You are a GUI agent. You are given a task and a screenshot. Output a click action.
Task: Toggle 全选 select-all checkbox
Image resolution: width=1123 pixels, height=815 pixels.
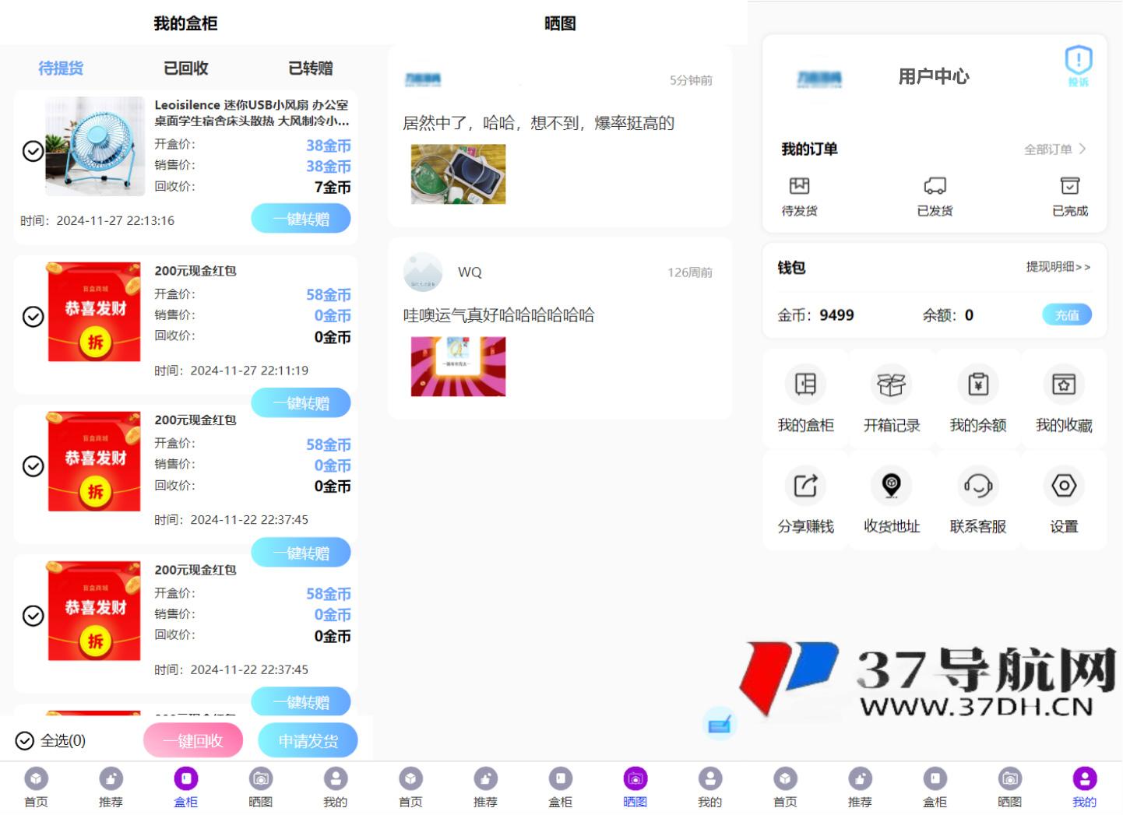tap(25, 741)
